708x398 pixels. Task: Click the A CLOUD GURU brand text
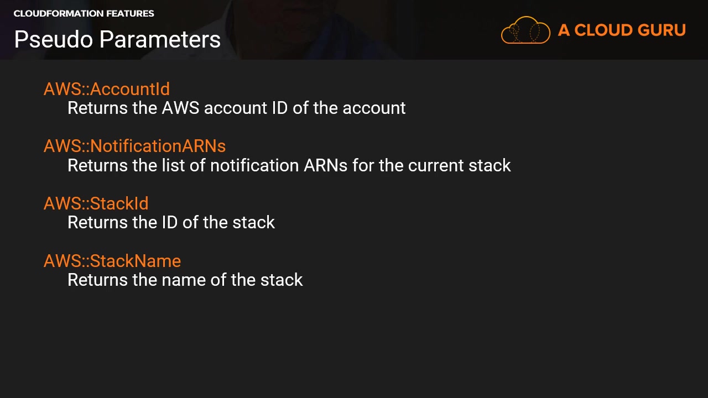pos(622,30)
